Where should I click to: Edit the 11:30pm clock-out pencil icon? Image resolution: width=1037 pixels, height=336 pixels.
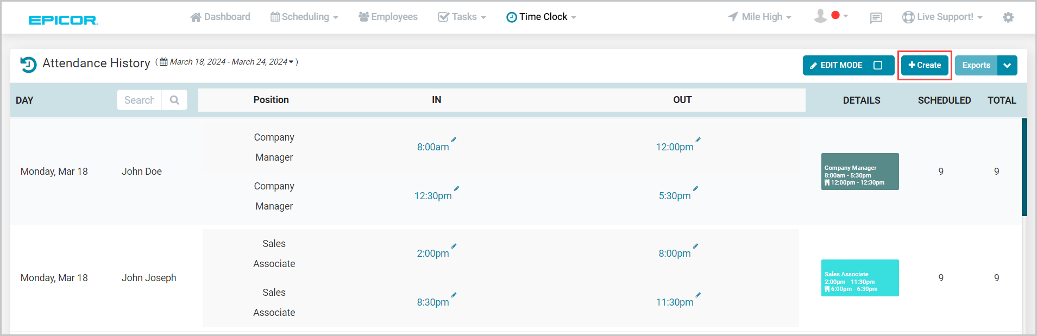(698, 295)
